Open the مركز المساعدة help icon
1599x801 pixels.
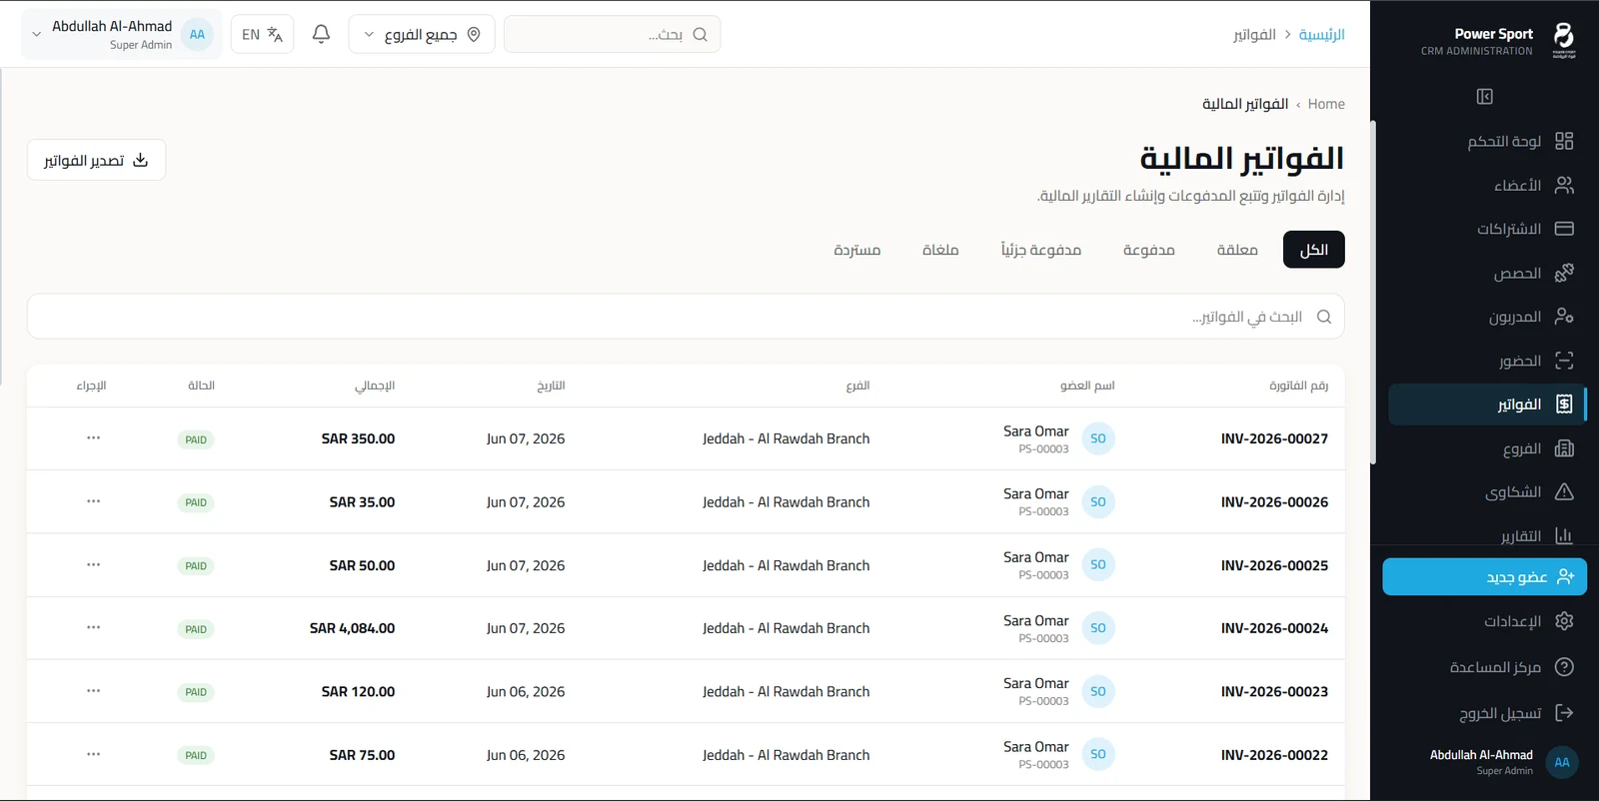tap(1564, 667)
